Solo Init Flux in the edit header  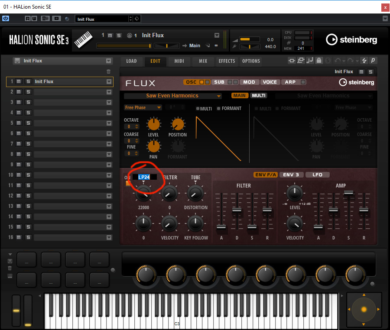point(370,72)
